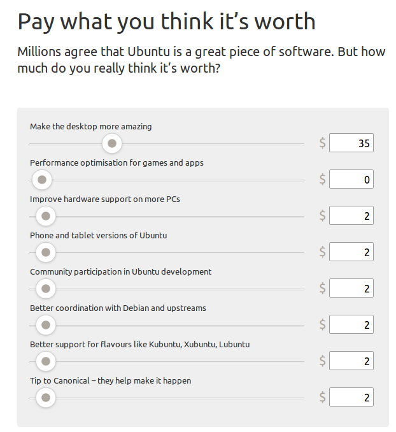
Task: Click the middle of the games performance slider track
Action: [x=167, y=180]
